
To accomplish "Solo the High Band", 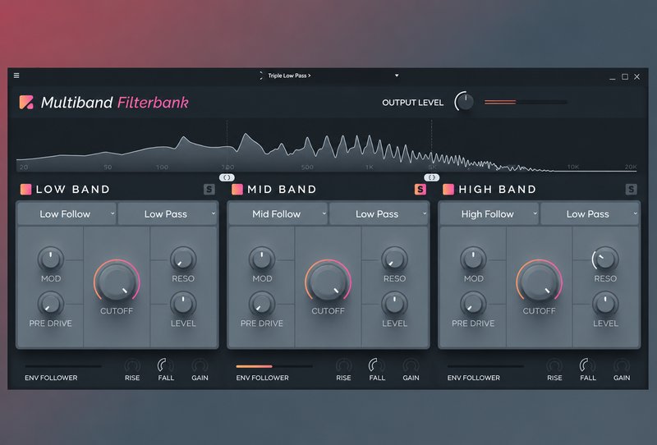I will (632, 190).
